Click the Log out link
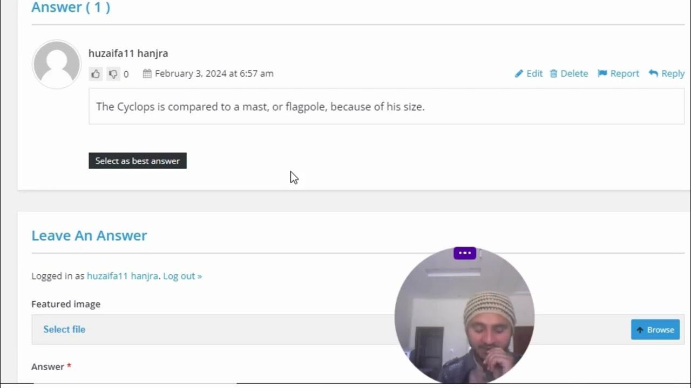The height and width of the screenshot is (388, 691). (x=182, y=276)
